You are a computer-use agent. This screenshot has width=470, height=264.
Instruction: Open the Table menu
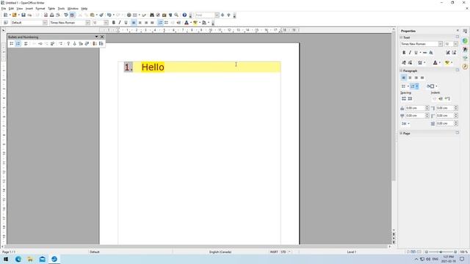click(51, 9)
